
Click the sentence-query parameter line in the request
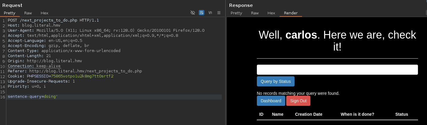pyautogui.click(x=33, y=97)
